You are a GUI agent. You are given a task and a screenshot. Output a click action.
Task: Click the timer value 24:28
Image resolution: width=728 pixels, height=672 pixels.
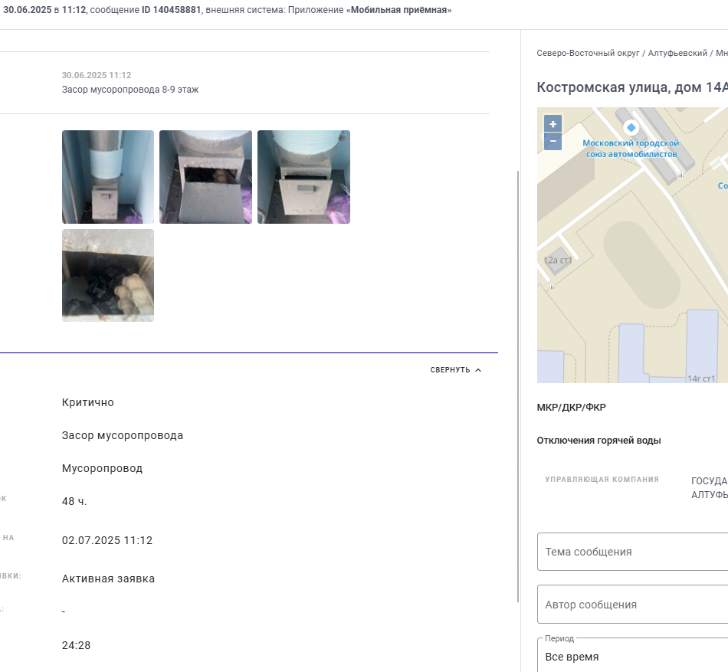pos(76,645)
